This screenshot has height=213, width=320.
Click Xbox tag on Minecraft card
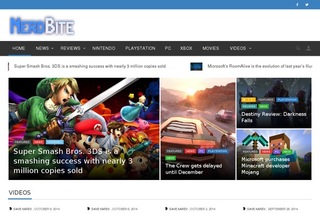pyautogui.click(x=287, y=152)
